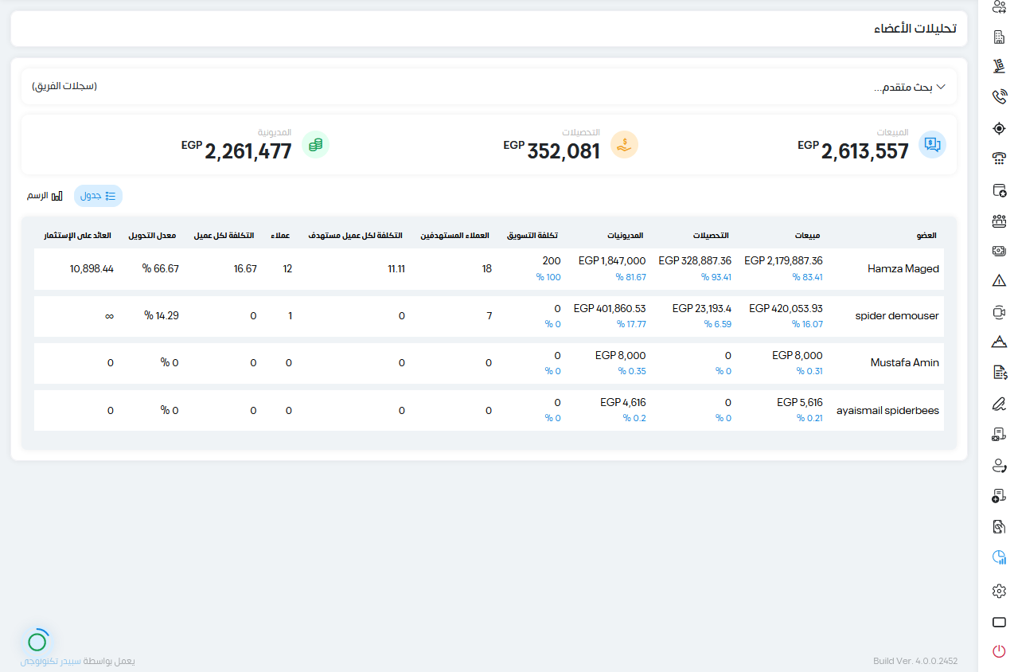
Task: Click total sales figure 2,613,557
Action: (865, 152)
